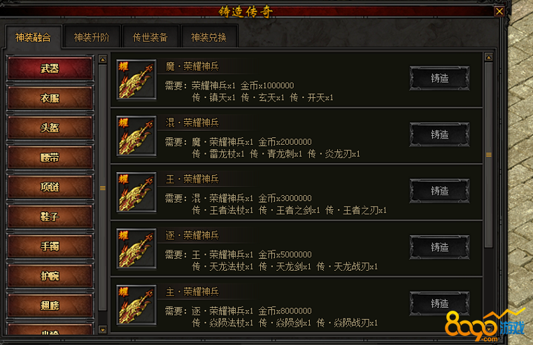533x345 pixels.
Task: Click the left list scroll-down arrow
Action: pos(103,330)
